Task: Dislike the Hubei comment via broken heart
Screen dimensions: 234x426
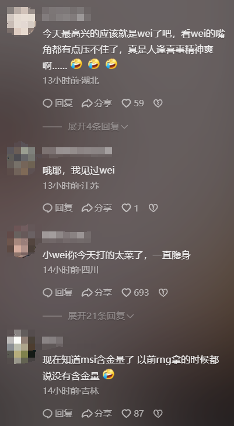Action: 158,103
